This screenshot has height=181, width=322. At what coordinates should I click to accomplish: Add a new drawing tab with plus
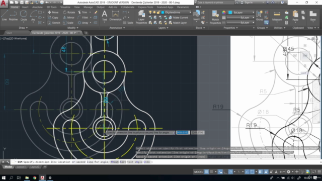pos(86,33)
